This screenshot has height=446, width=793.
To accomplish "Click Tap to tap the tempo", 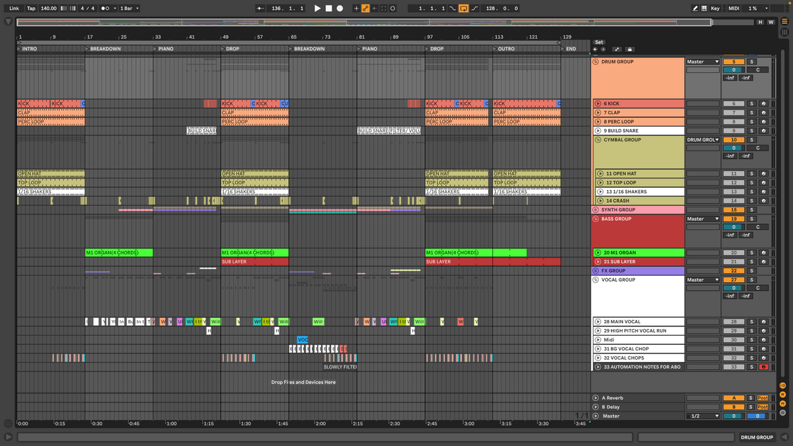I will 31,8.
